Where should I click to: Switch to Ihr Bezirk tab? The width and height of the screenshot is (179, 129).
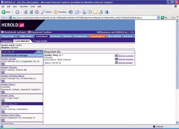[56, 36]
